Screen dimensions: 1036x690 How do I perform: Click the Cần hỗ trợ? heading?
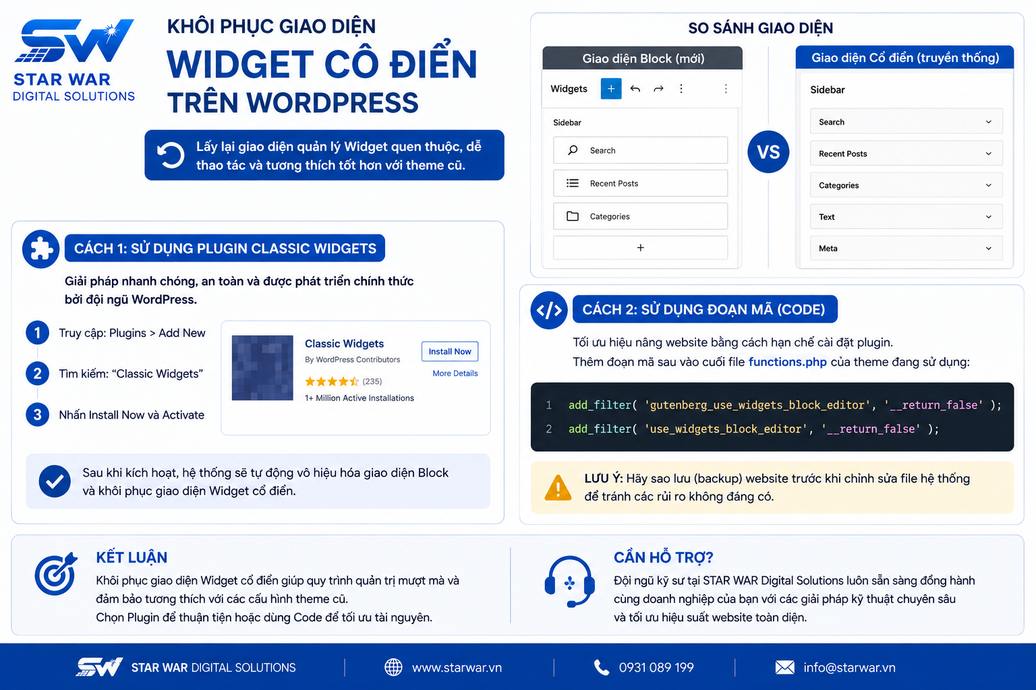point(663,557)
